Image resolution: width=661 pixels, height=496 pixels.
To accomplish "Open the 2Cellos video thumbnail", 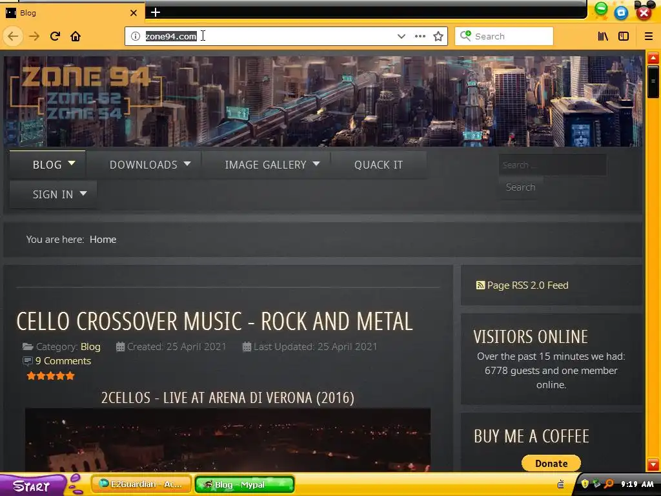I will (x=228, y=440).
